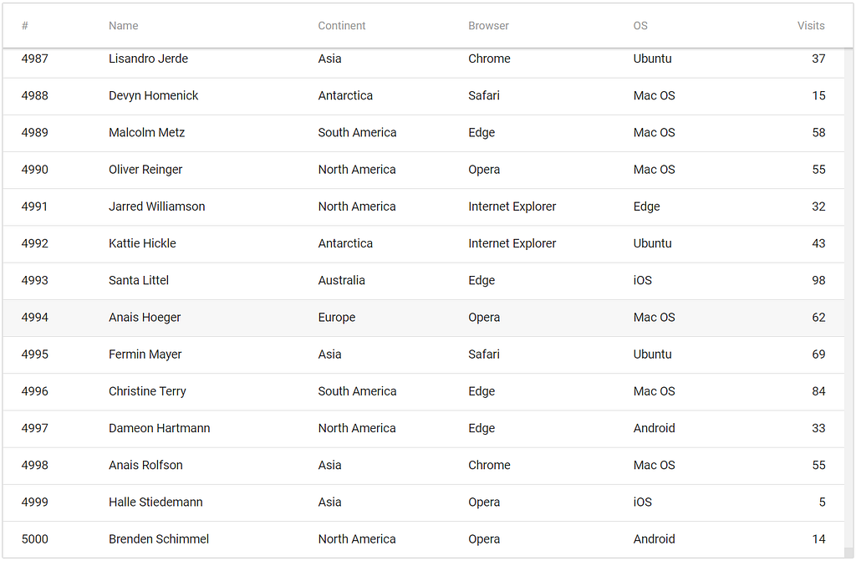Sort by the Continent column header
Image resolution: width=856 pixels, height=561 pixels.
(x=342, y=26)
